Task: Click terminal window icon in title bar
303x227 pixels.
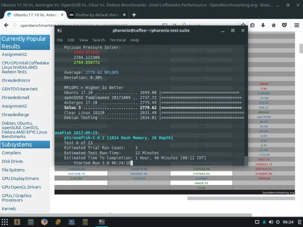Action: point(60,30)
